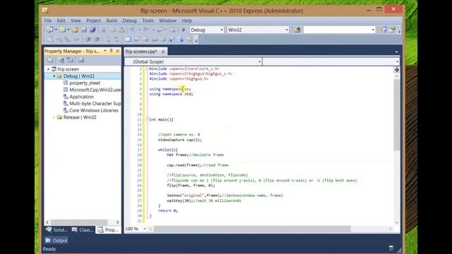This screenshot has width=452, height=254.
Task: Click the Properties icon in Property Manager toolbar
Action: [50, 60]
